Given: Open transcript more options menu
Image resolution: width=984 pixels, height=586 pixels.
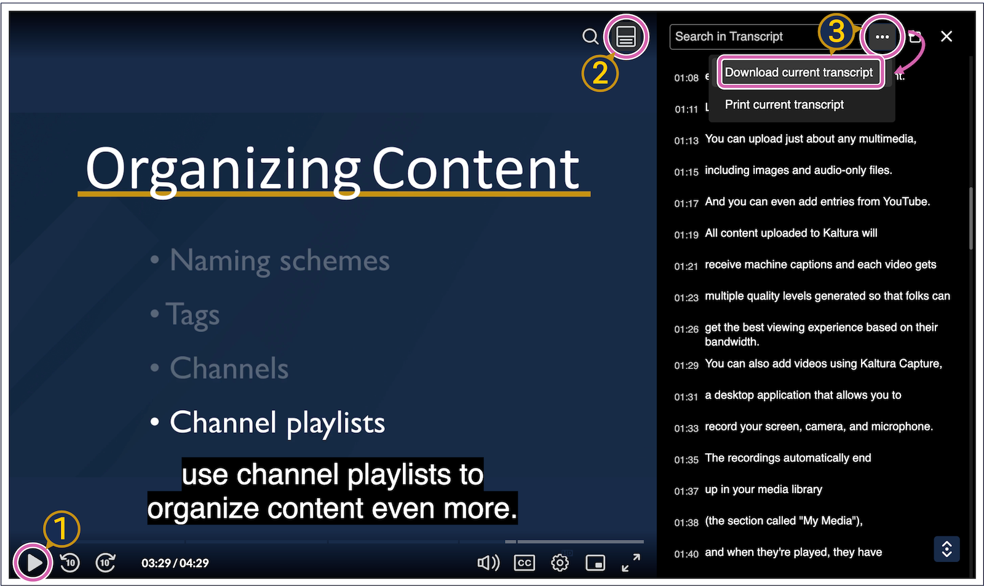Looking at the screenshot, I should (882, 37).
